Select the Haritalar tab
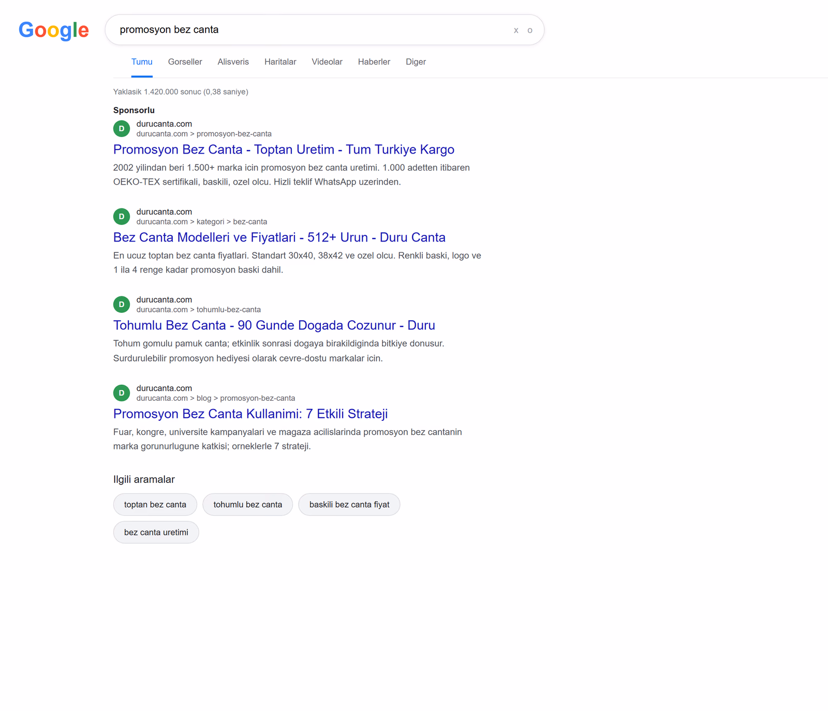The width and height of the screenshot is (828, 711). click(280, 62)
